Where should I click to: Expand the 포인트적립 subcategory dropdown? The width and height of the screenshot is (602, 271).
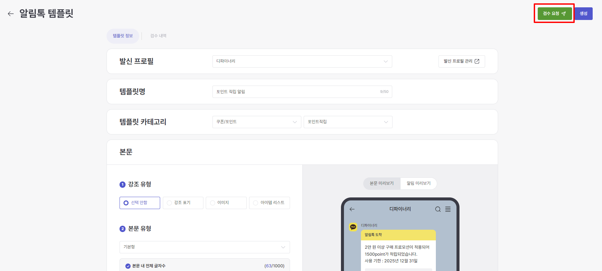tap(348, 122)
